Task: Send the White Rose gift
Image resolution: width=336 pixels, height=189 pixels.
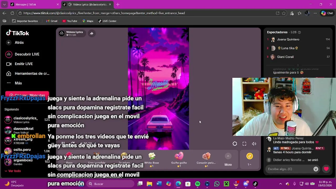Action: 152,160
